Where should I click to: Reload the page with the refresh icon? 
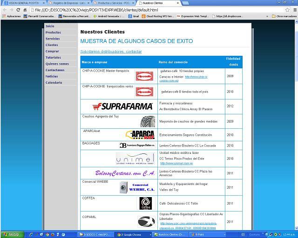tap(18, 10)
